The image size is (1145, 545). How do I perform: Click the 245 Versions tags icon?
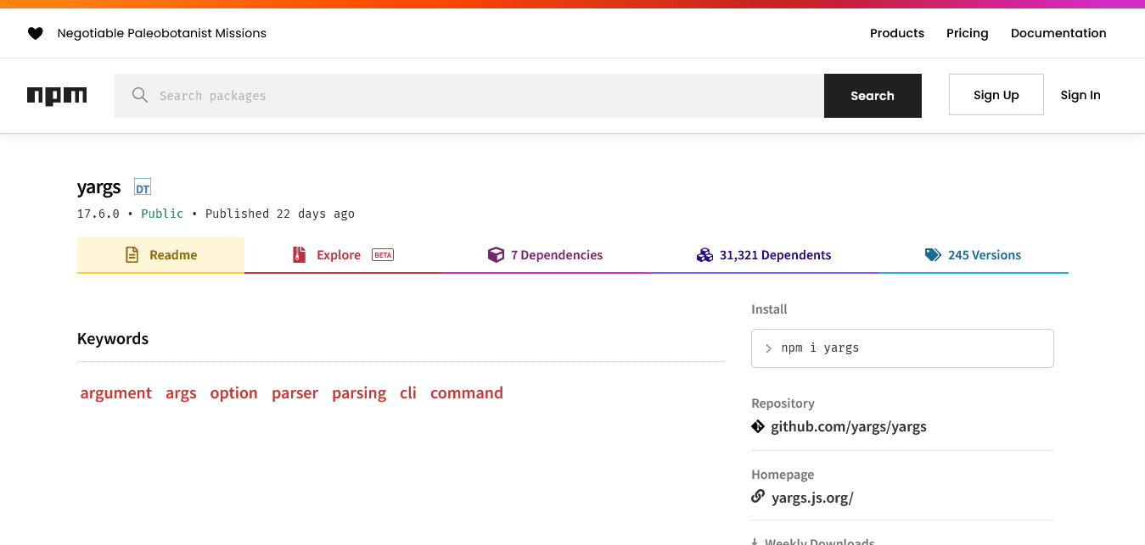pos(933,255)
